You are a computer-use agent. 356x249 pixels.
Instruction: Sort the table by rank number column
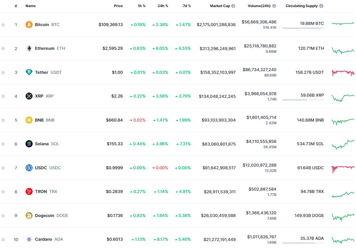pyautogui.click(x=16, y=6)
